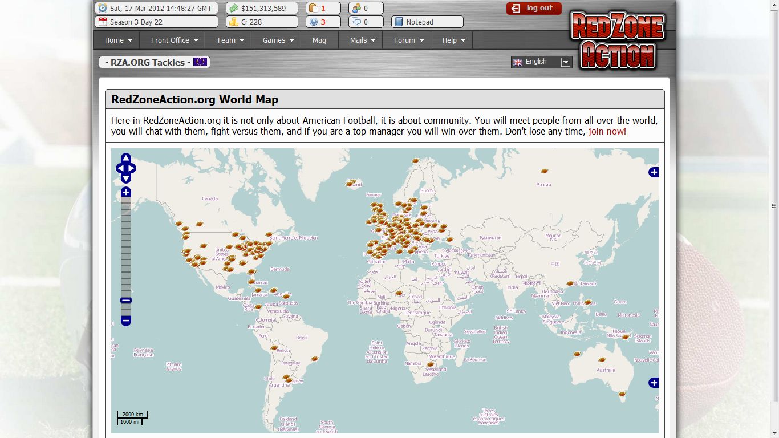
Task: Click the clock icon beside the date
Action: point(103,8)
